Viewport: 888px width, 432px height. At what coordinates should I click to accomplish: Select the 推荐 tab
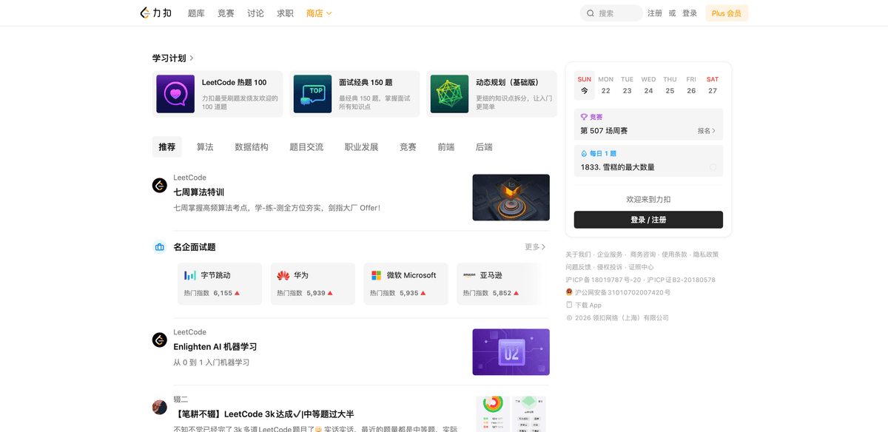[x=167, y=147]
